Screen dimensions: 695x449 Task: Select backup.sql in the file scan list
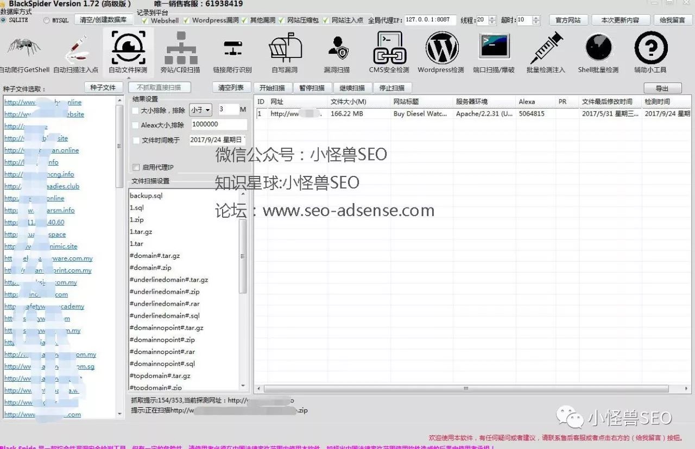coord(146,195)
